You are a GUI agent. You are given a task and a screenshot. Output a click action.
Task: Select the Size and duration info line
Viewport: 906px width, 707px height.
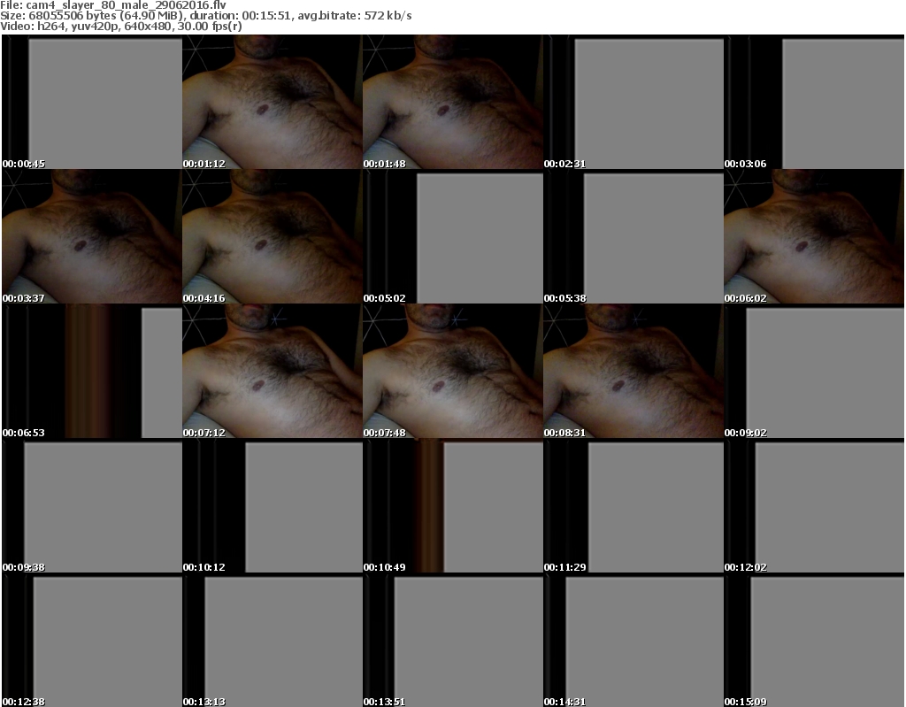205,16
